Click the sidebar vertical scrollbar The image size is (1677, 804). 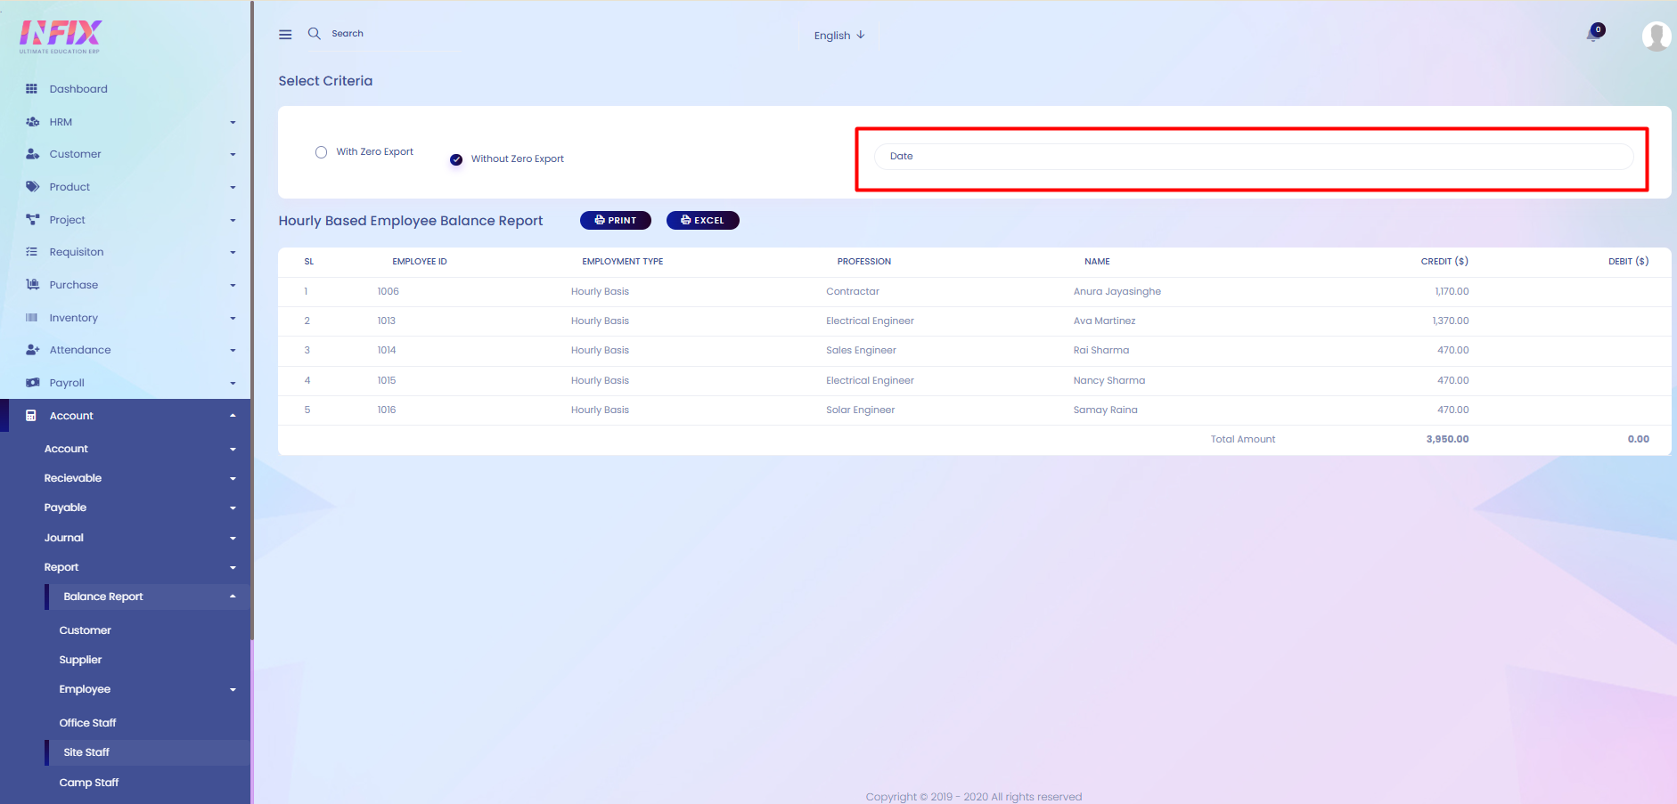[252, 321]
